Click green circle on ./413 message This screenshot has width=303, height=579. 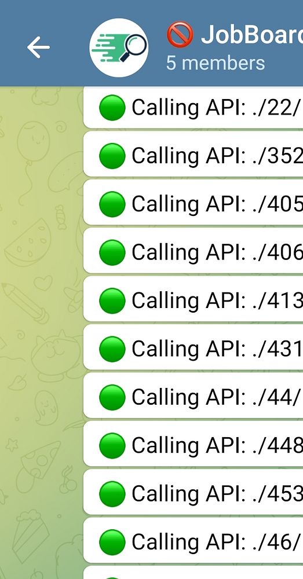112,301
